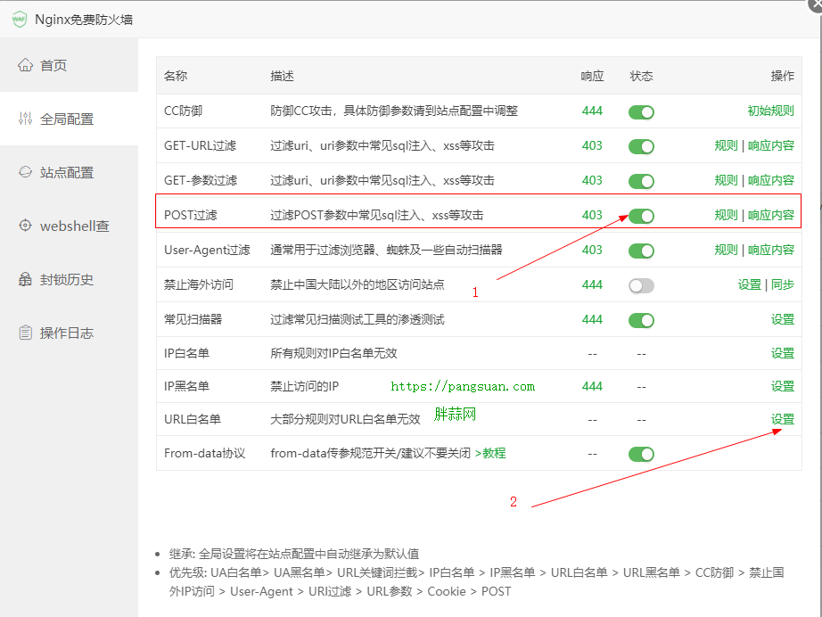Toggle off the From-data协议 switch
The width and height of the screenshot is (822, 617).
(x=641, y=454)
